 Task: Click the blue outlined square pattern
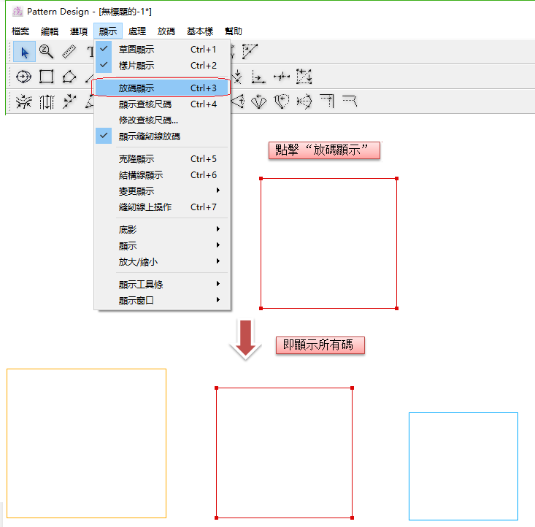pyautogui.click(x=463, y=413)
